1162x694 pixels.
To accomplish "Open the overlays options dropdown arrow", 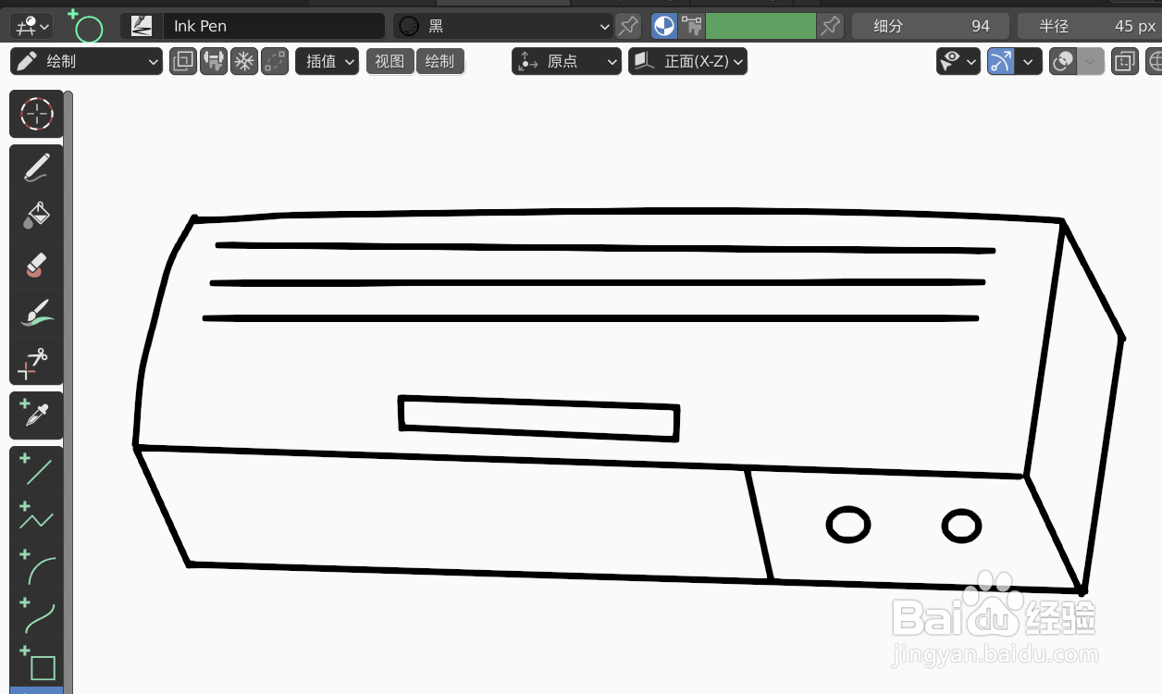I will (x=1092, y=62).
